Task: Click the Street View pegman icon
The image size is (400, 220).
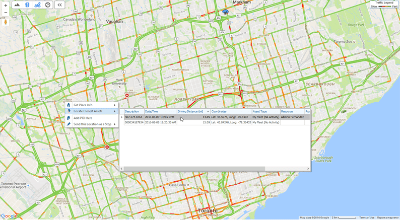Action: click(6, 22)
